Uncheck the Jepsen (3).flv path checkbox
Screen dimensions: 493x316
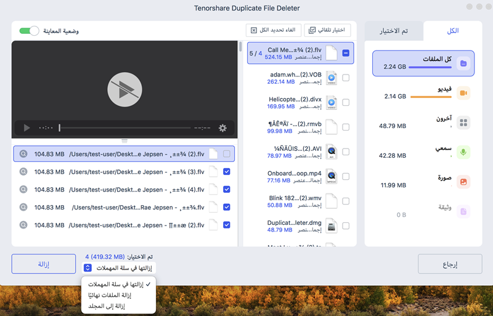pyautogui.click(x=227, y=172)
